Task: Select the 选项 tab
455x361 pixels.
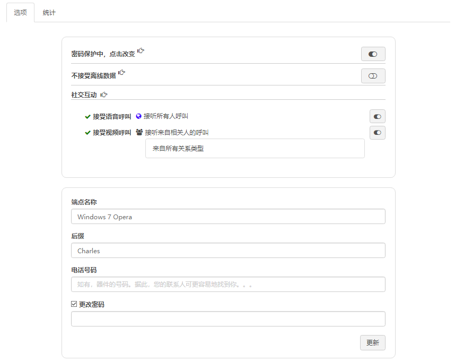Action: (20, 13)
